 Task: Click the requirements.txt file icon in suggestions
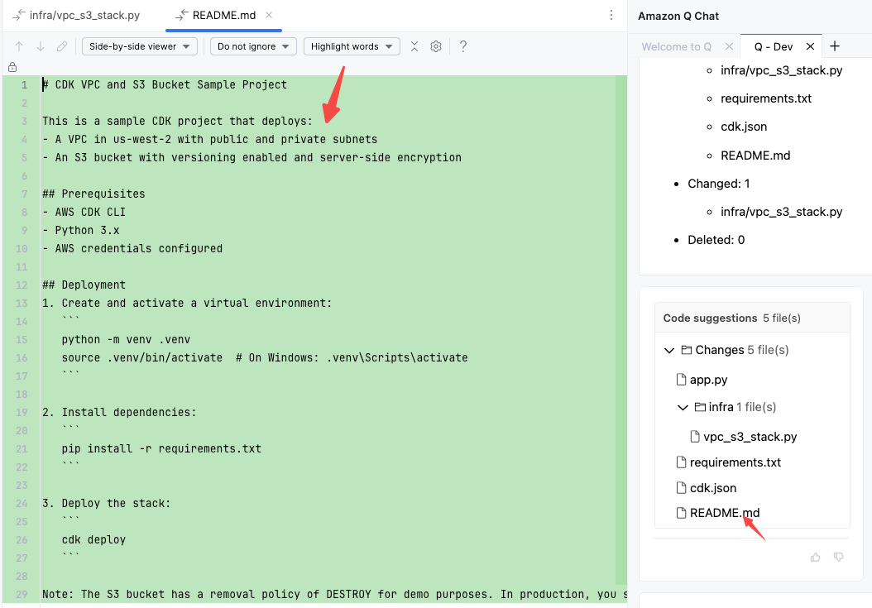pos(681,462)
